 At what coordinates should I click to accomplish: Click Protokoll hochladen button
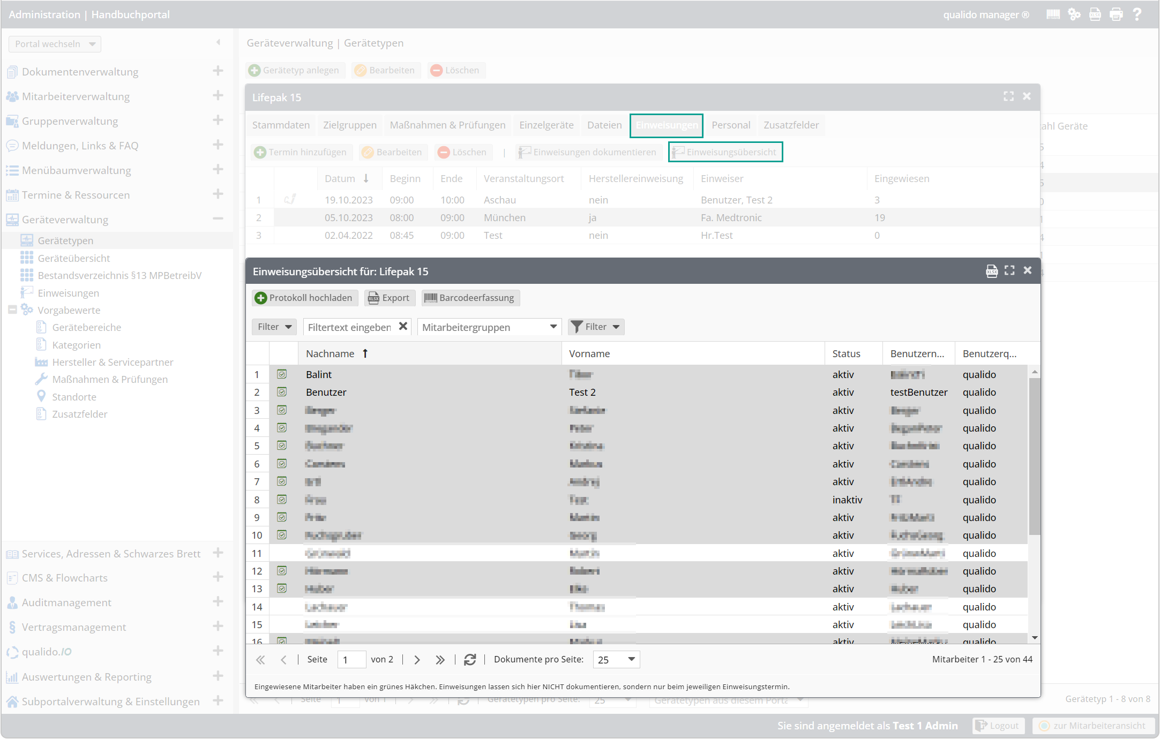pos(304,298)
